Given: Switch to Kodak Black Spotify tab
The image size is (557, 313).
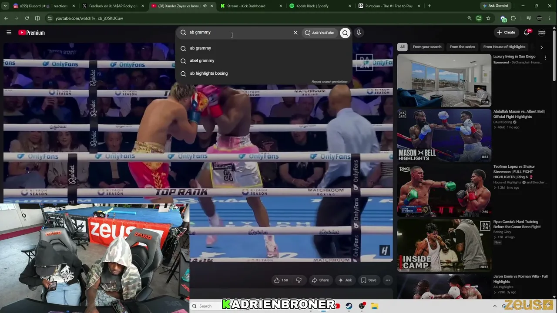Looking at the screenshot, I should coord(312,6).
